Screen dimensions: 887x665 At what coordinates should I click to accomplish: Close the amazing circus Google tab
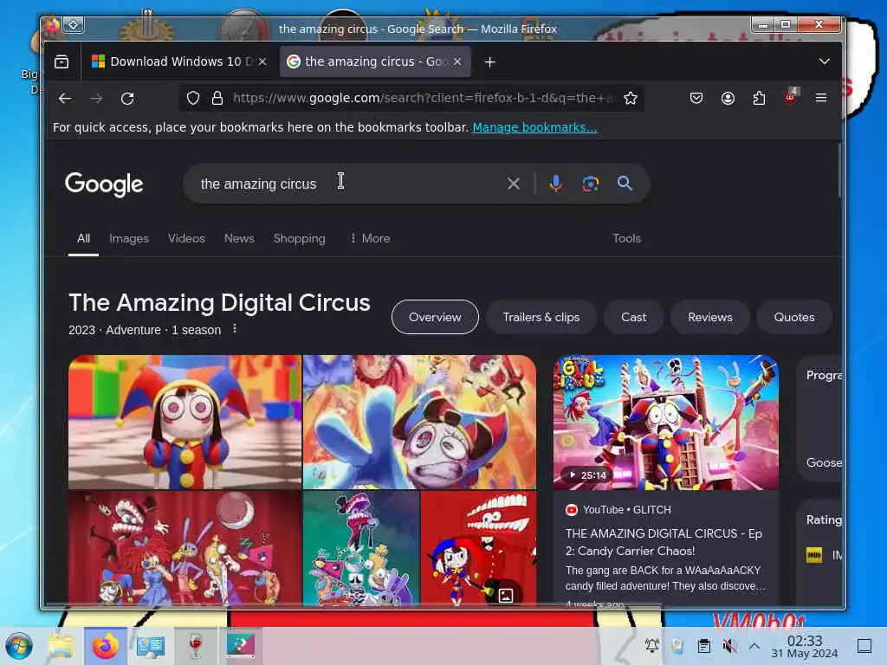[457, 61]
